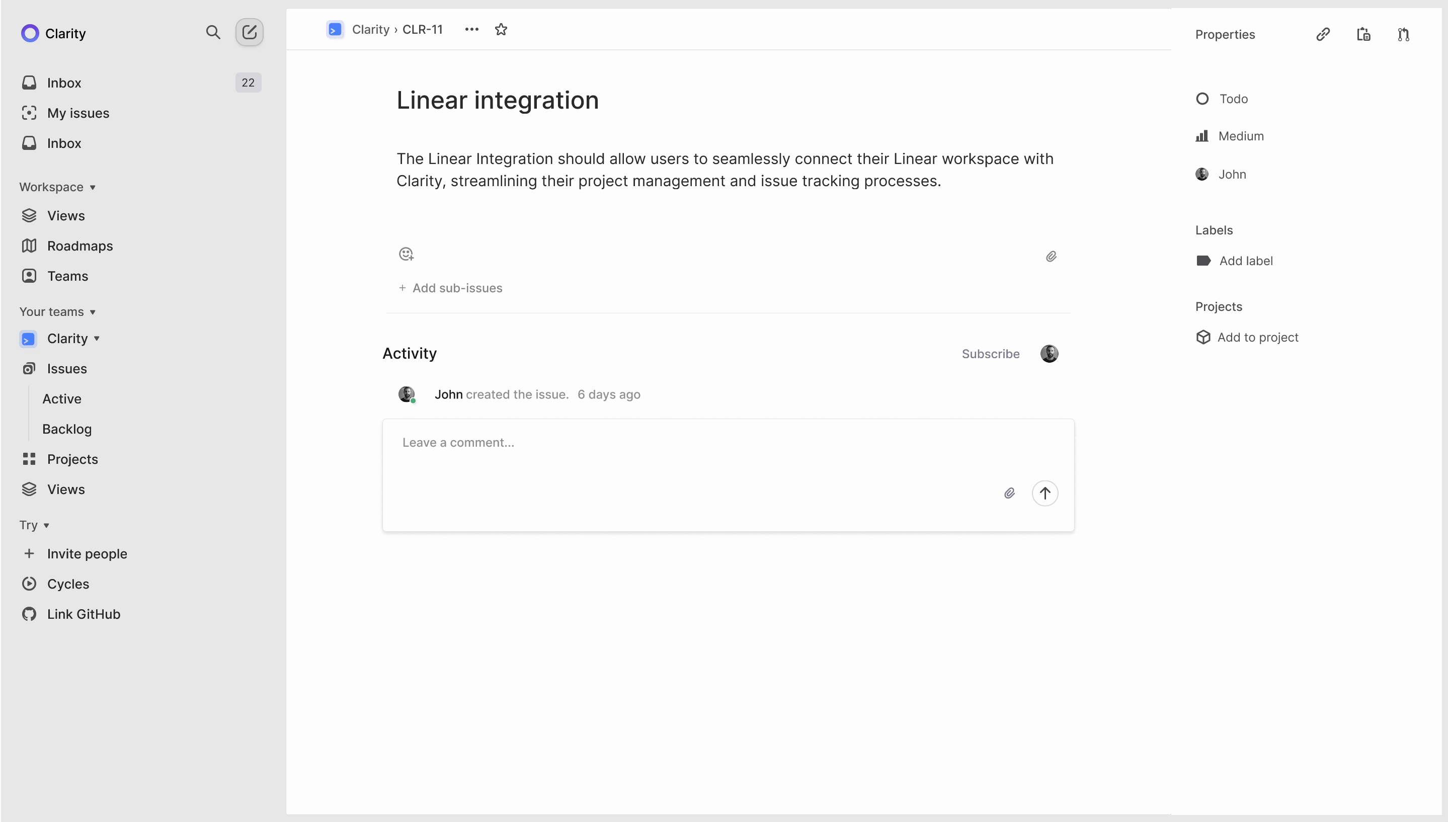The height and width of the screenshot is (822, 1448).
Task: Click John's avatar in activity entry
Action: [407, 394]
